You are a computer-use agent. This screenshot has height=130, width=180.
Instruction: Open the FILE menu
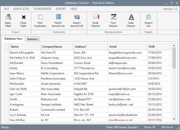point(6,9)
